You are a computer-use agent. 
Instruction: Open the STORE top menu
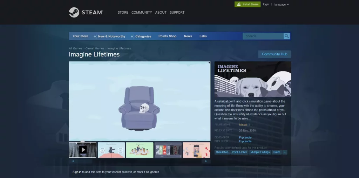point(123,12)
